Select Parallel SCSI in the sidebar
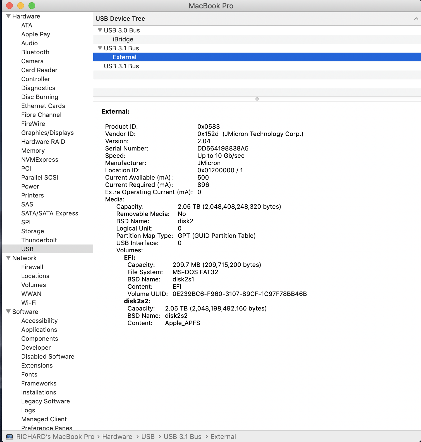 [x=40, y=177]
